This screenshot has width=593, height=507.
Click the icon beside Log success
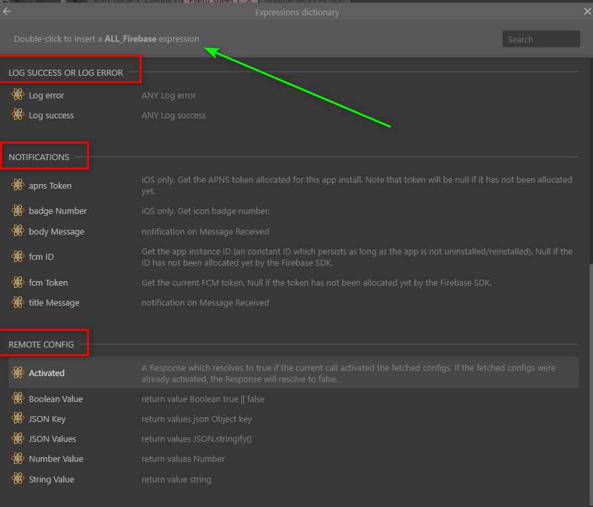coord(18,115)
